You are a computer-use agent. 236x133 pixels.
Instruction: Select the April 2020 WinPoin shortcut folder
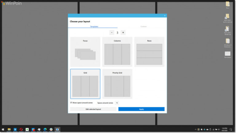(228, 31)
